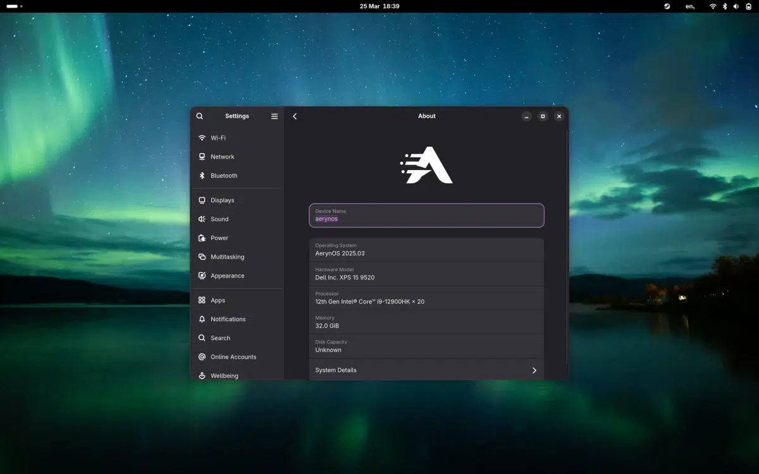Toggle the Wi-Fi status icon in top bar

713,6
